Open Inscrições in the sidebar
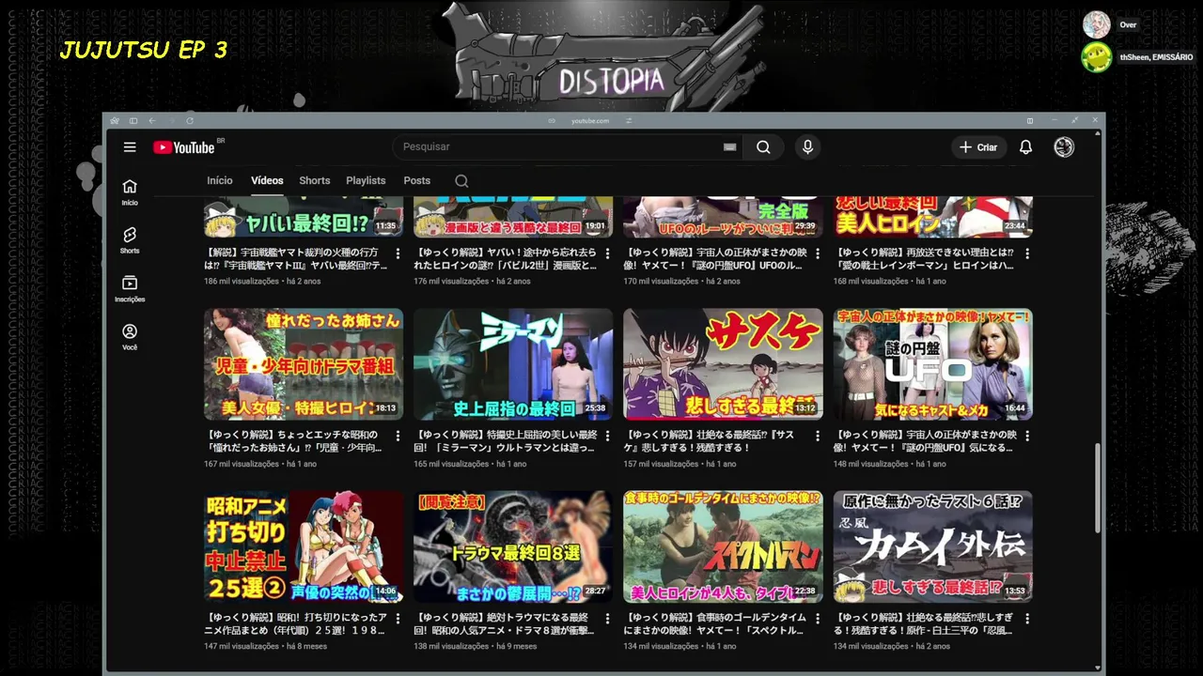The image size is (1203, 676). [130, 288]
